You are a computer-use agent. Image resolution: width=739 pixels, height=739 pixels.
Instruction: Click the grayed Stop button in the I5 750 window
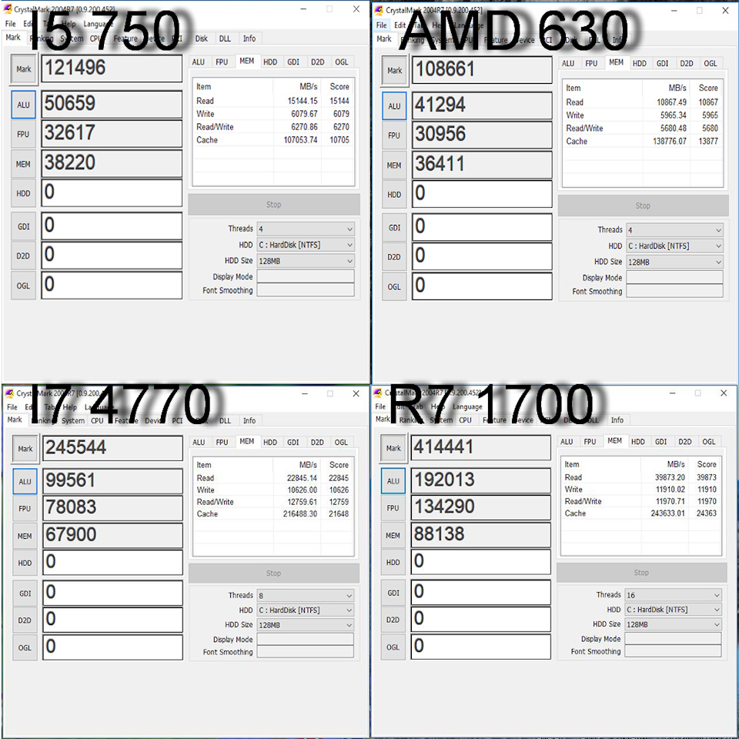click(x=274, y=205)
